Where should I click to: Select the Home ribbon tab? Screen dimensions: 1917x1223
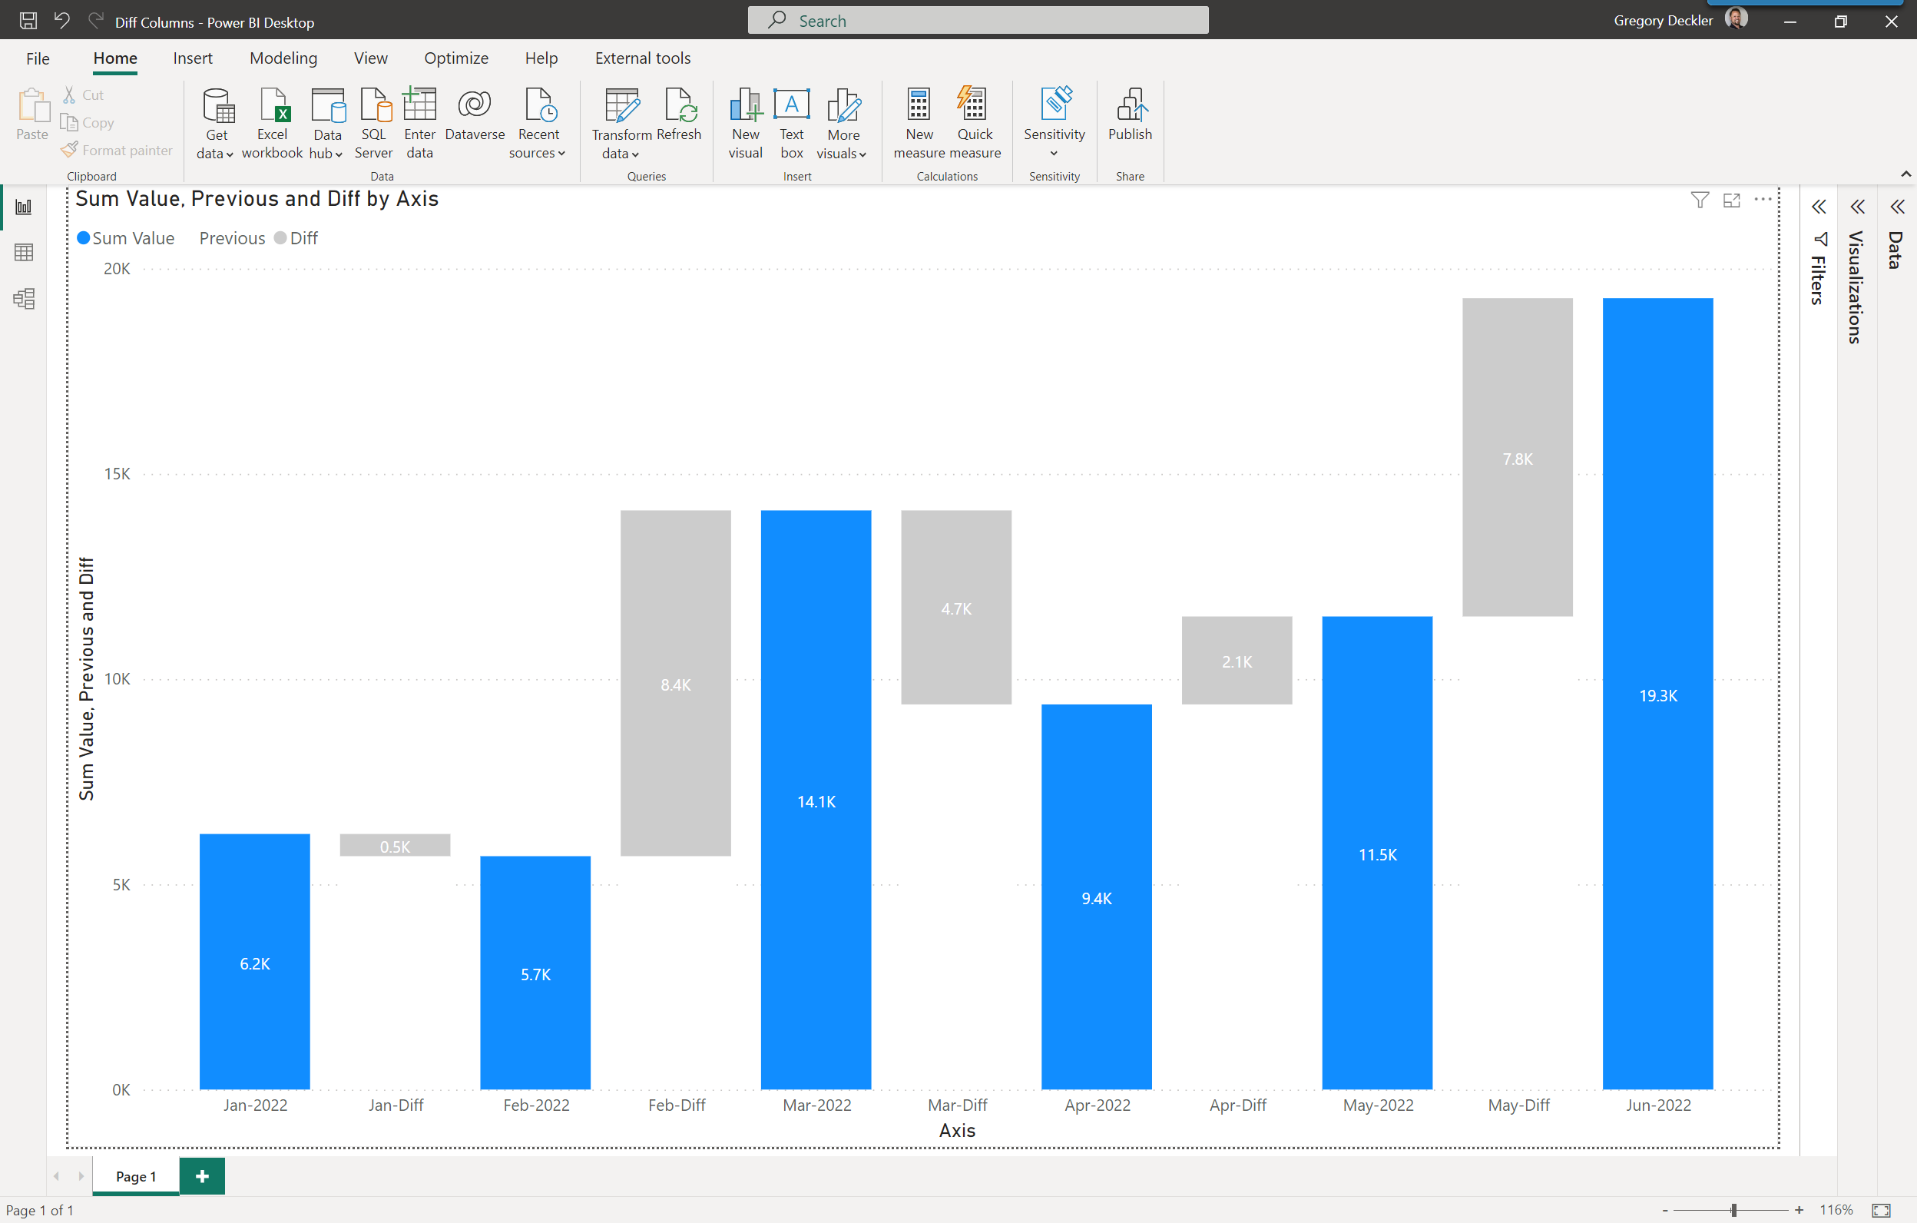[x=115, y=58]
